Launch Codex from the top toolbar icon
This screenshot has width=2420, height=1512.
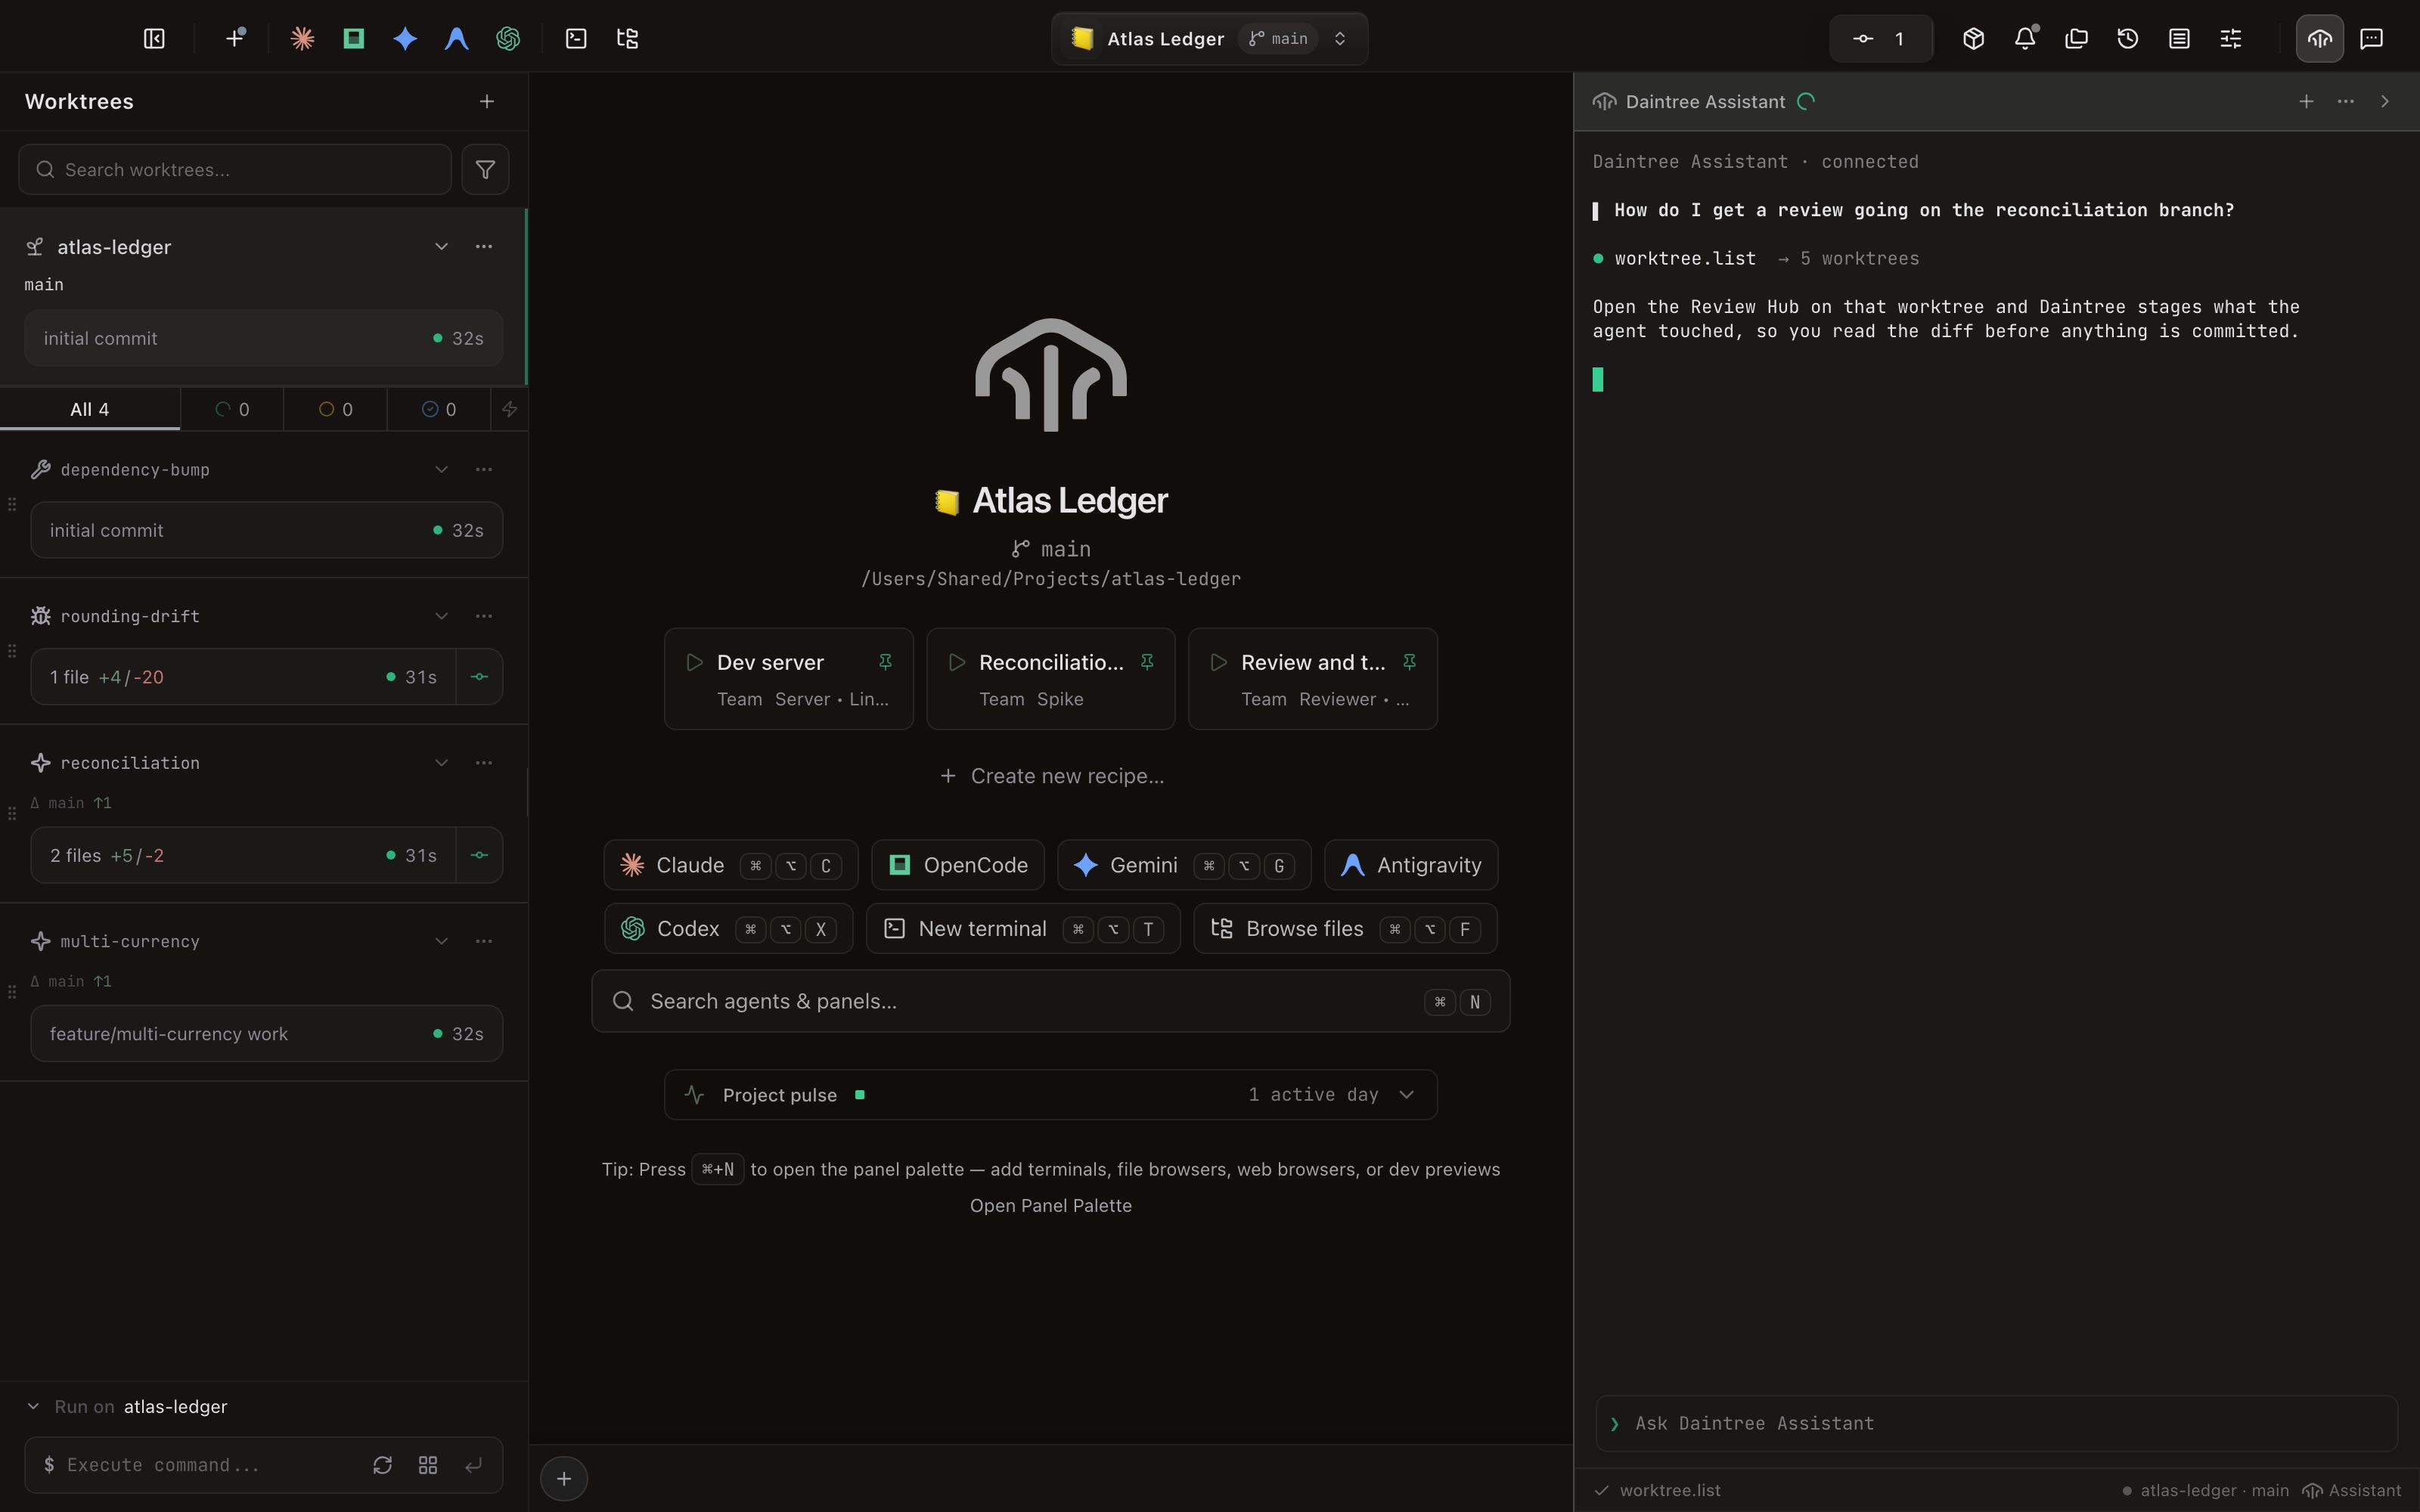[508, 39]
